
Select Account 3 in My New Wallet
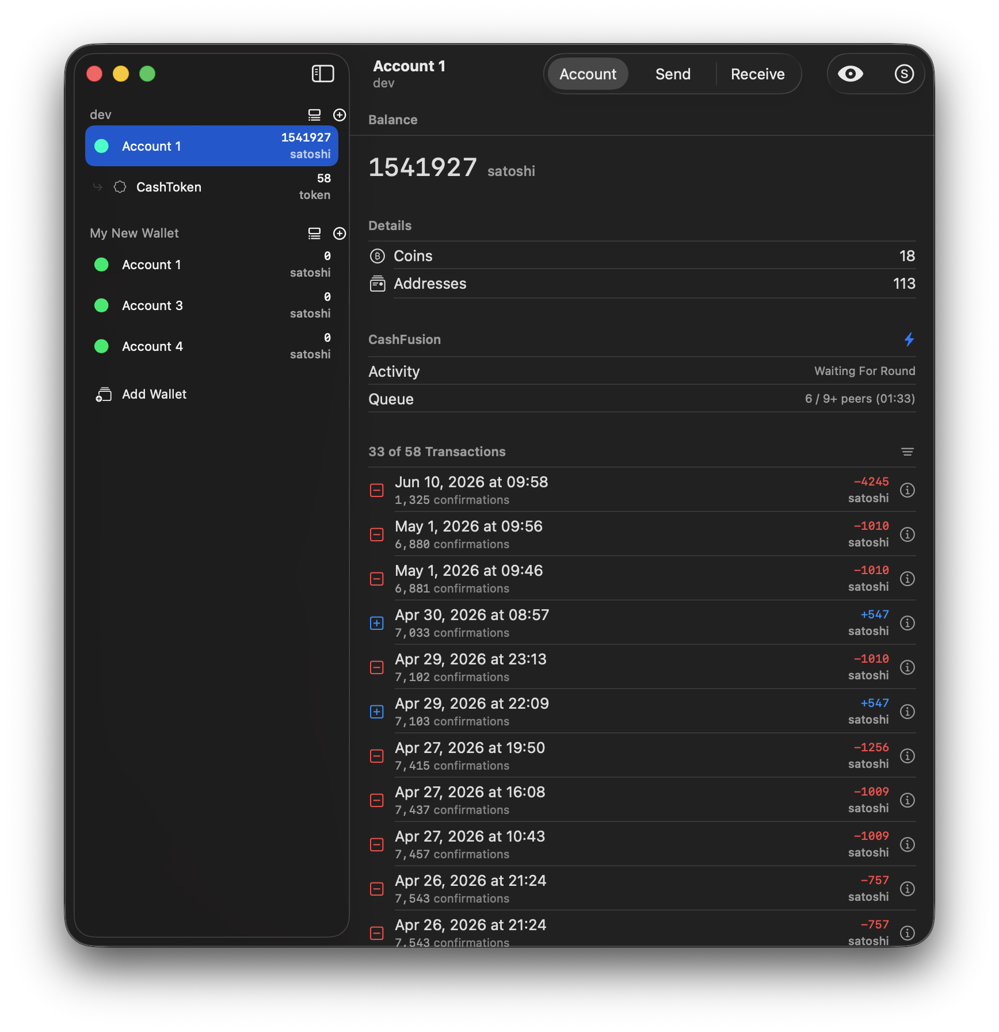click(212, 305)
